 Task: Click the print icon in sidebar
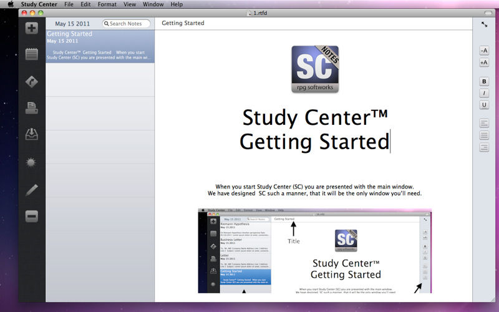[32, 108]
